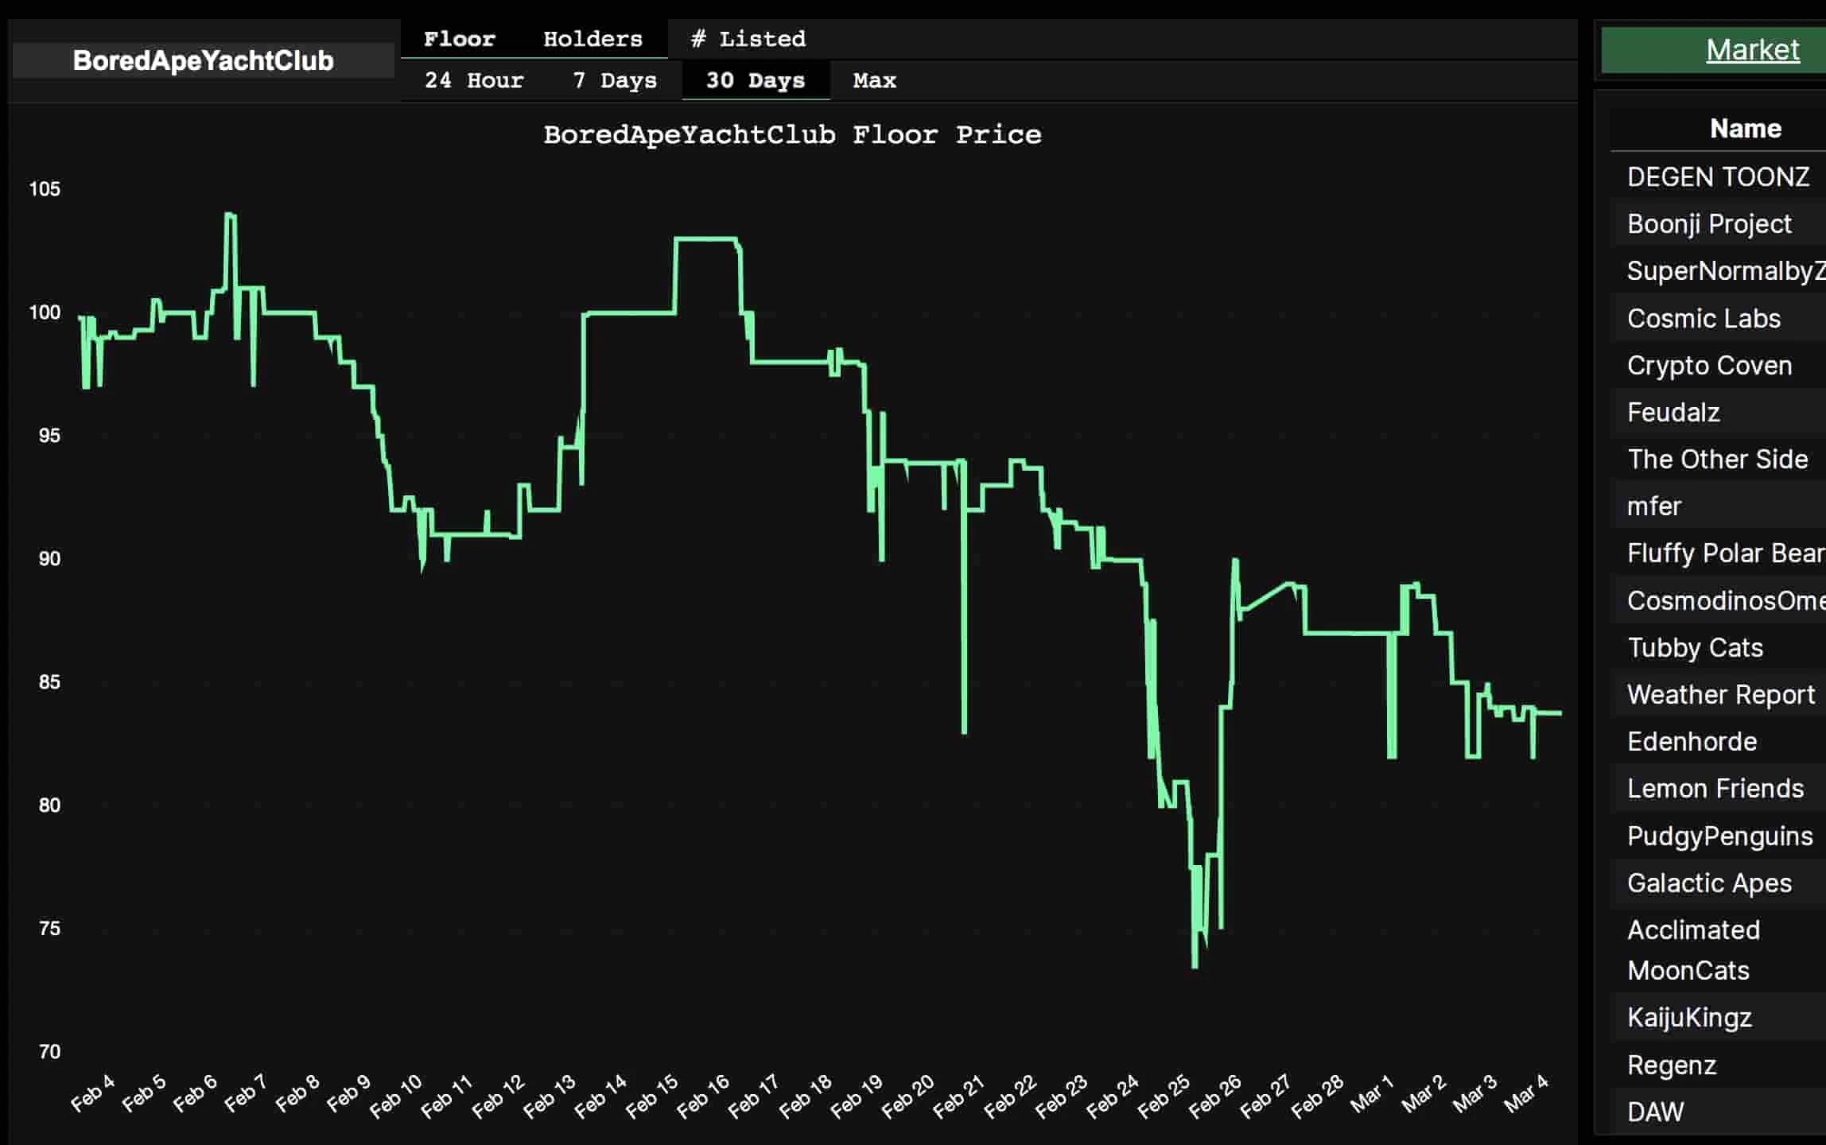Viewport: 1826px width, 1145px height.
Task: Select KaijuKingz in the list
Action: [1688, 1017]
